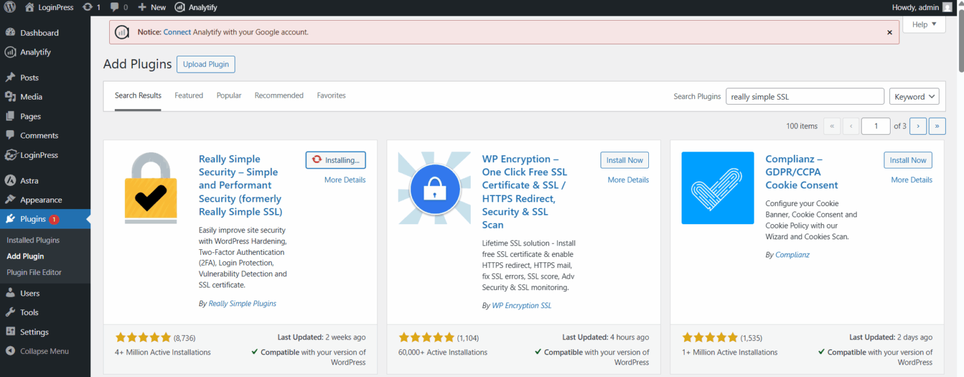
Task: Open the Really Simple Plugins author link
Action: tap(242, 303)
